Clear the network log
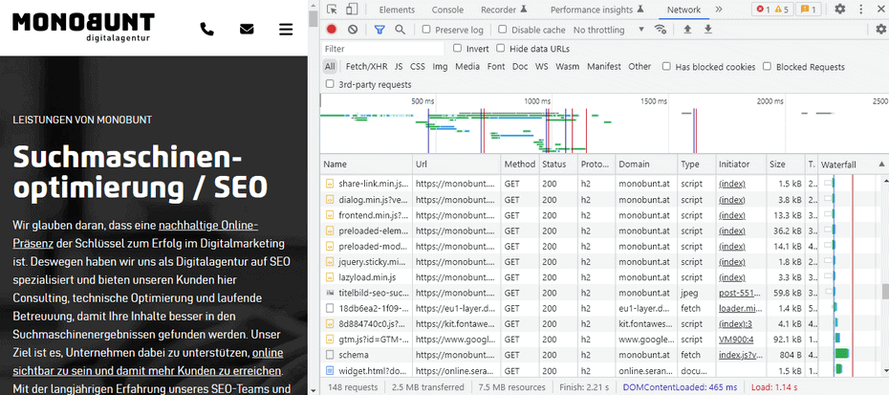The width and height of the screenshot is (889, 395). (353, 30)
